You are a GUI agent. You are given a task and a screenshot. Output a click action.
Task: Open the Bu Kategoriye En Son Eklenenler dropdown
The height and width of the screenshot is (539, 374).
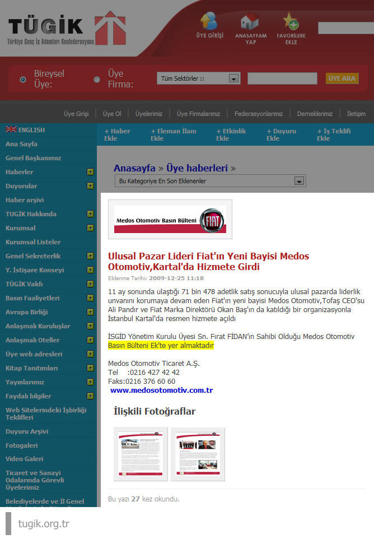tap(210, 181)
